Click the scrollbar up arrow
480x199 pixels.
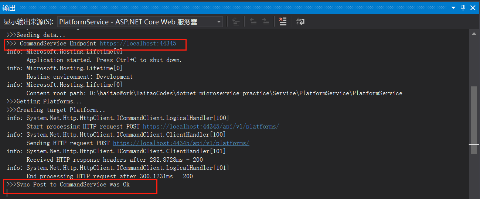click(x=474, y=34)
